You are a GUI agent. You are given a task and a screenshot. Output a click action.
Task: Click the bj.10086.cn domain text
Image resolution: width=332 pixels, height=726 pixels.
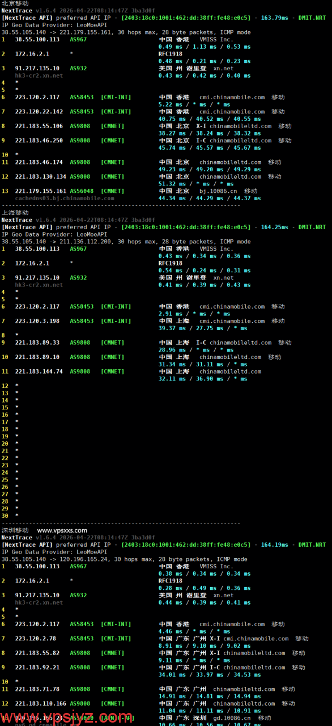pos(218,191)
